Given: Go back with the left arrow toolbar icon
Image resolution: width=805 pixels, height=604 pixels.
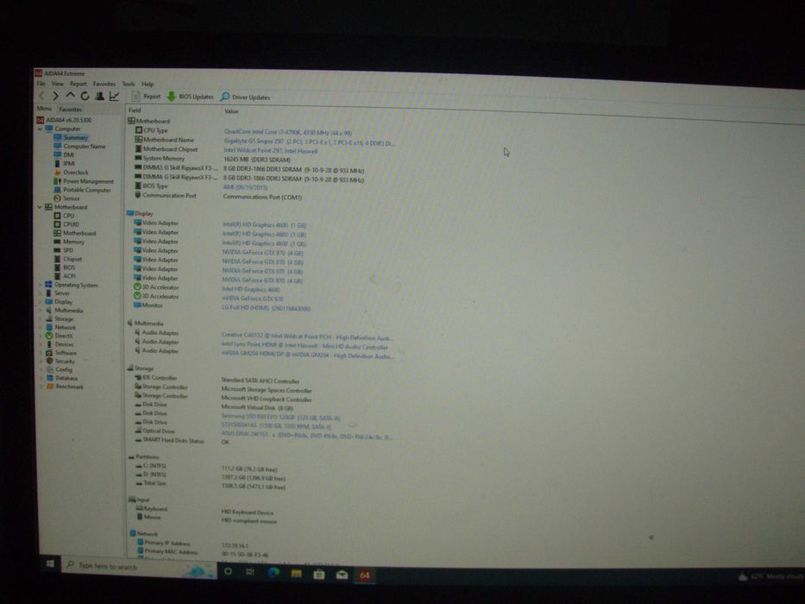Looking at the screenshot, I should [x=42, y=96].
